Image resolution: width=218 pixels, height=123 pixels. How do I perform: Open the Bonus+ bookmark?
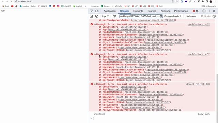(x=105, y=6)
